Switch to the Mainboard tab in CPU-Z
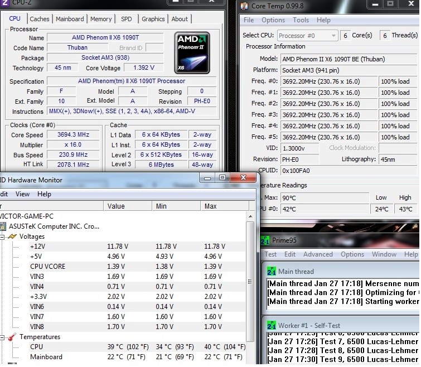 70,19
